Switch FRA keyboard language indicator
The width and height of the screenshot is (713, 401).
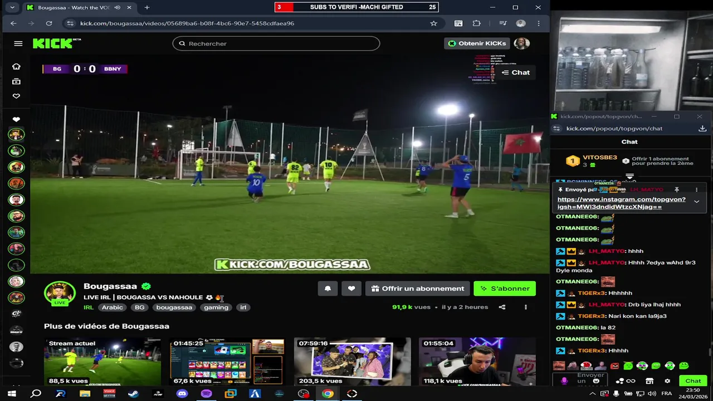(x=666, y=394)
